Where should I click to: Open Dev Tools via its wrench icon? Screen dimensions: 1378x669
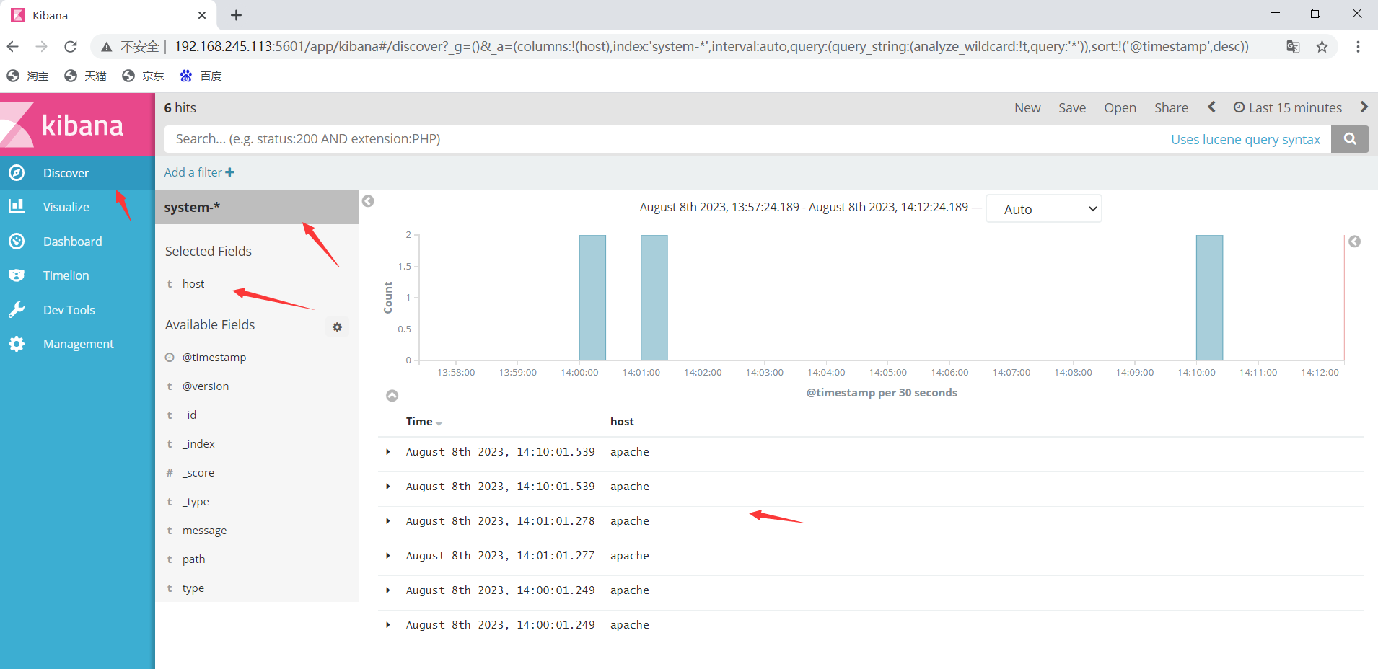click(17, 310)
